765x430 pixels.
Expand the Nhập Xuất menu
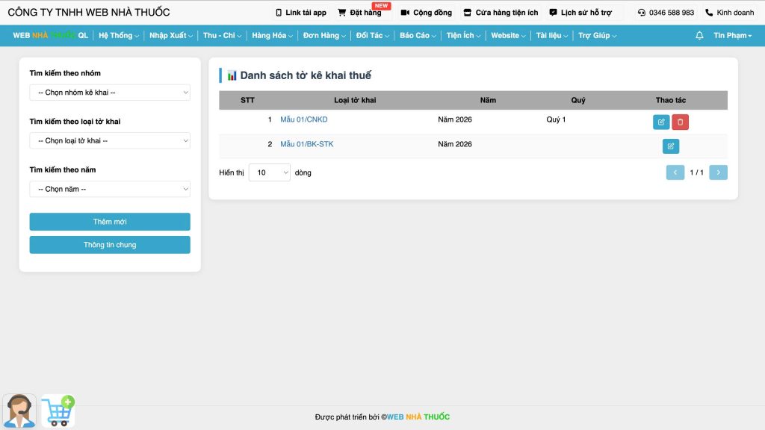(170, 36)
